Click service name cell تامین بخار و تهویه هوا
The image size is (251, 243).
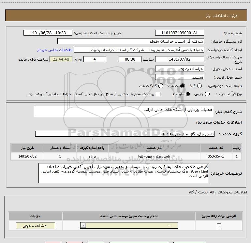(154, 156)
